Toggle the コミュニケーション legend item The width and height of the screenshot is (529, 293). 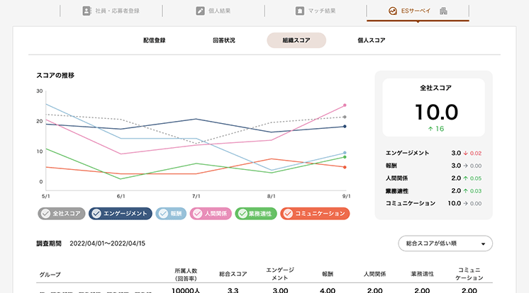[x=287, y=213]
